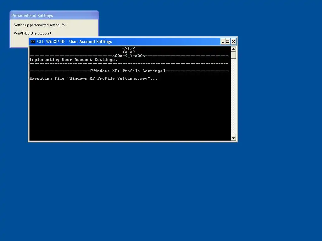Open the command prompt window system icon
The height and width of the screenshot is (241, 322).
pos(33,42)
